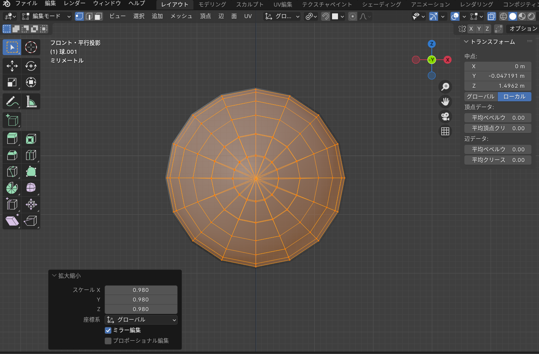The width and height of the screenshot is (539, 354).
Task: Switch to face select mode
Action: [98, 16]
